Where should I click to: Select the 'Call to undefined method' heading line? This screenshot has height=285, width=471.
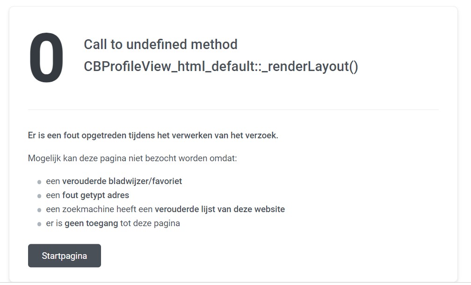coord(160,44)
